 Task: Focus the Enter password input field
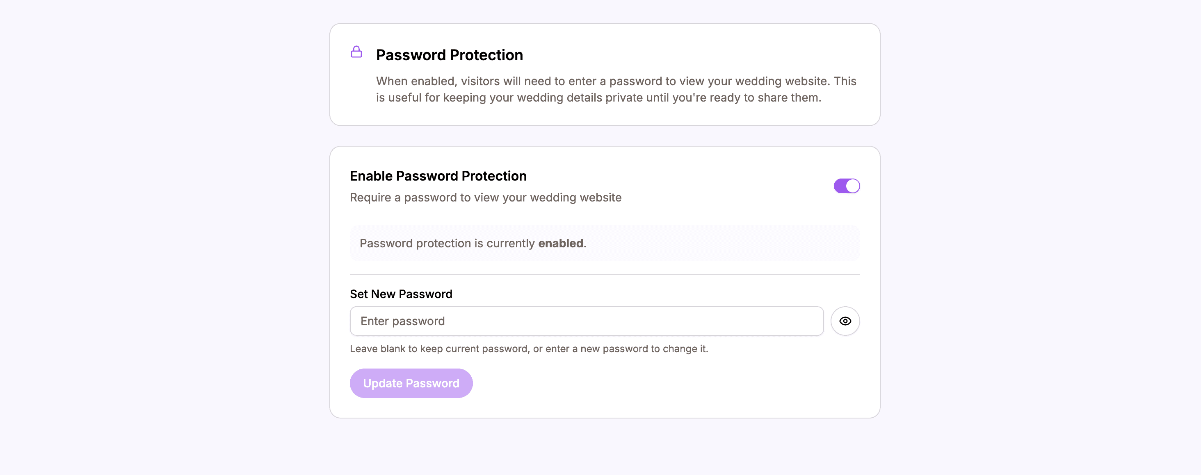(x=586, y=321)
